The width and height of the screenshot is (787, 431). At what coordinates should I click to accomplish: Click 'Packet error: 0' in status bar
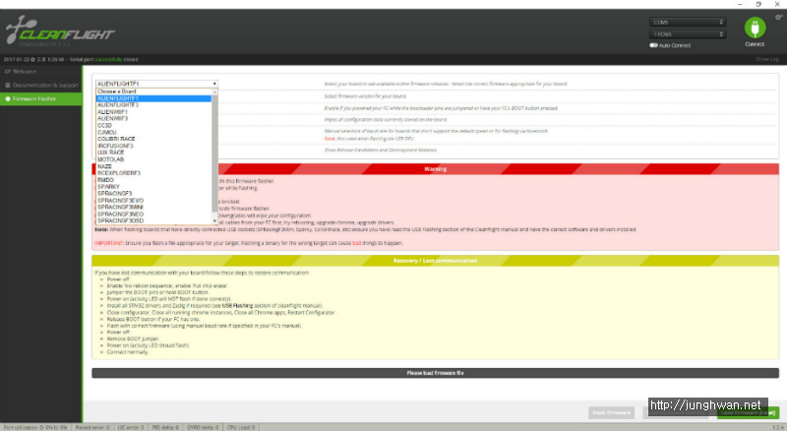pyautogui.click(x=92, y=427)
